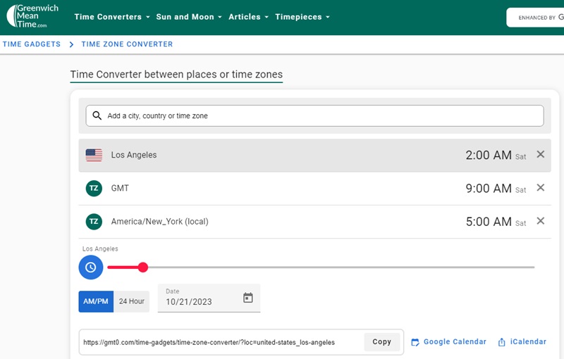Switch to 24 Hour time format
564x359 pixels.
(x=131, y=301)
